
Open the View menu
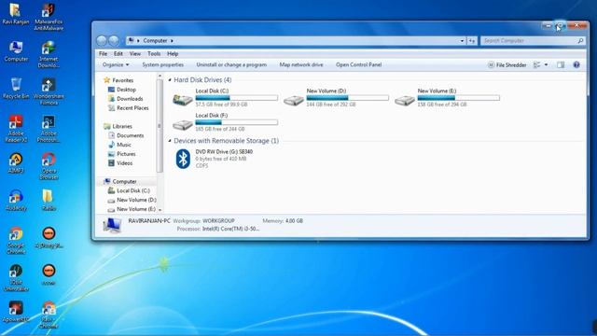pos(135,54)
